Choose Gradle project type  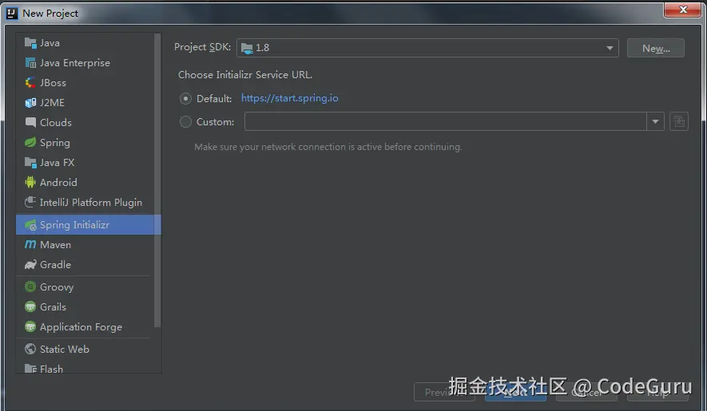85,264
